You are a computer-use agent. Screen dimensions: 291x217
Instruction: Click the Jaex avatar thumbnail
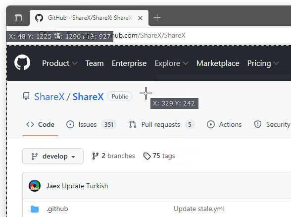pyautogui.click(x=35, y=186)
